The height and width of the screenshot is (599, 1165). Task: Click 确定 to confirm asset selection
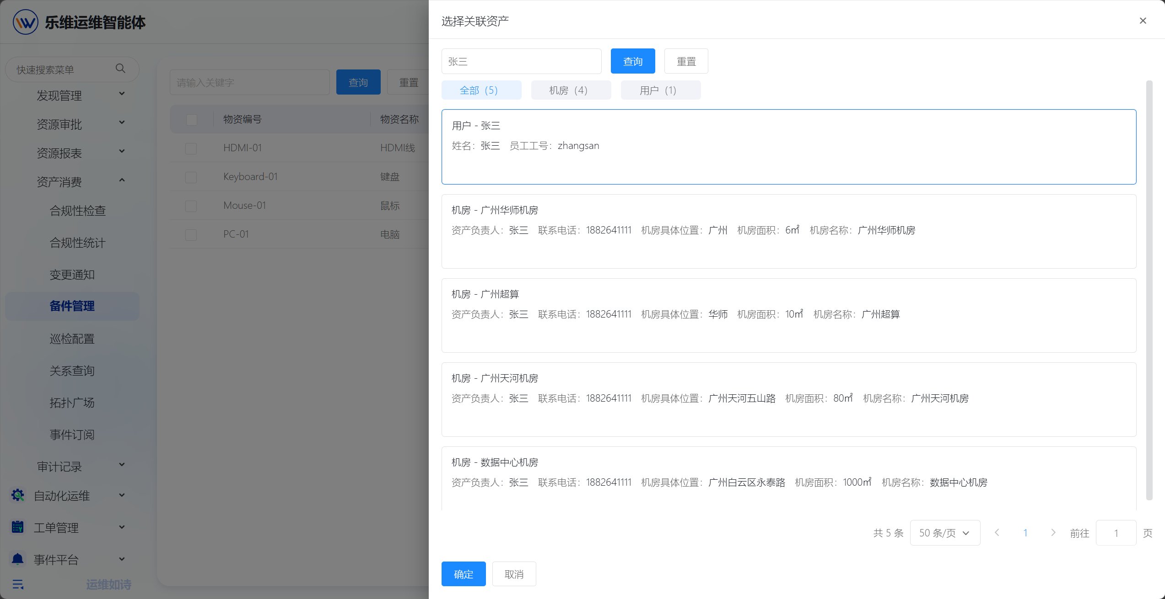[464, 574]
